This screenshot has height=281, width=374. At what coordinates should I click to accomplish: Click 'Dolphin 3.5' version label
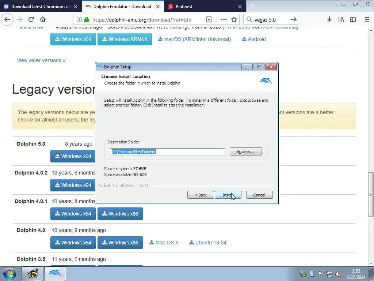[31, 259]
